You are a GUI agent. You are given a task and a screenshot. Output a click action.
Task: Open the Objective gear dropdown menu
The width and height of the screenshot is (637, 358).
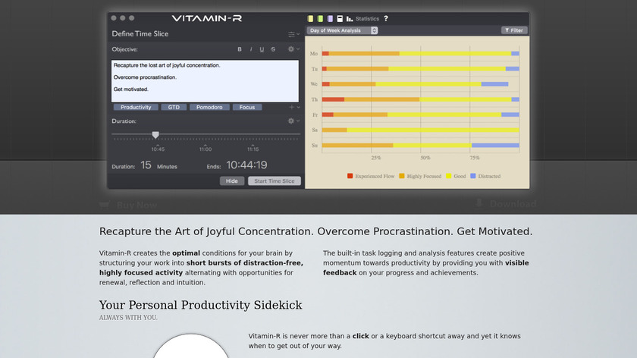(293, 49)
